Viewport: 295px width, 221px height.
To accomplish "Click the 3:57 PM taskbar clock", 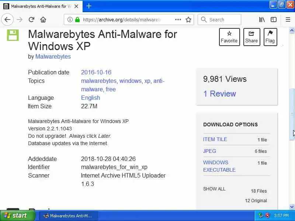I will pos(281,215).
